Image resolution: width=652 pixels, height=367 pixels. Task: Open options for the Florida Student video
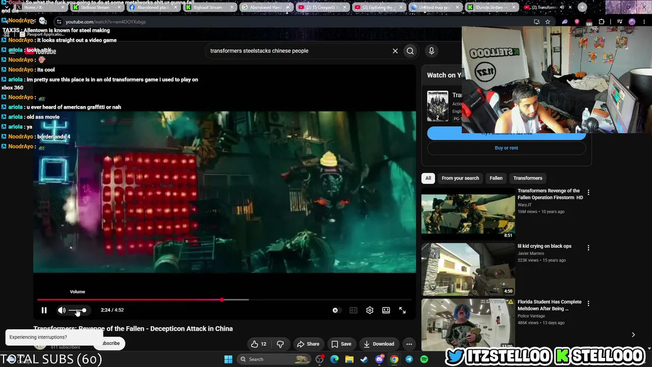pos(588,303)
